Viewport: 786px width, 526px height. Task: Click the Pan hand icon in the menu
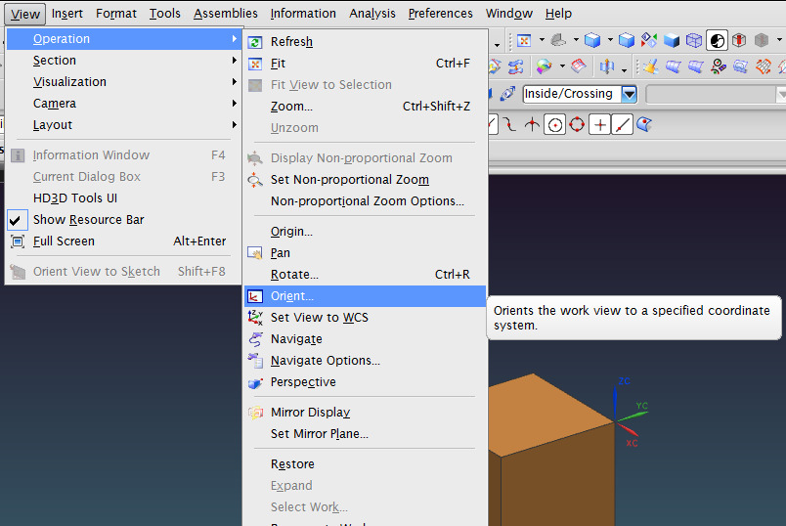255,253
